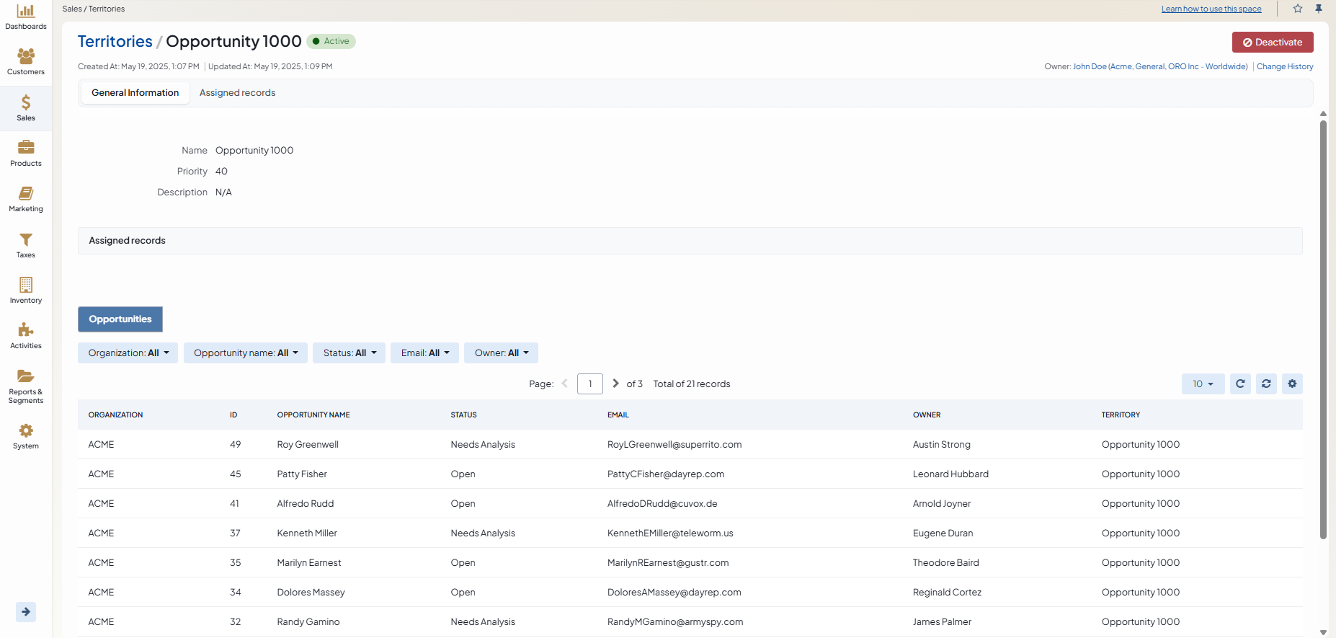Pin this page using pin icon
The width and height of the screenshot is (1336, 638).
tap(1319, 9)
